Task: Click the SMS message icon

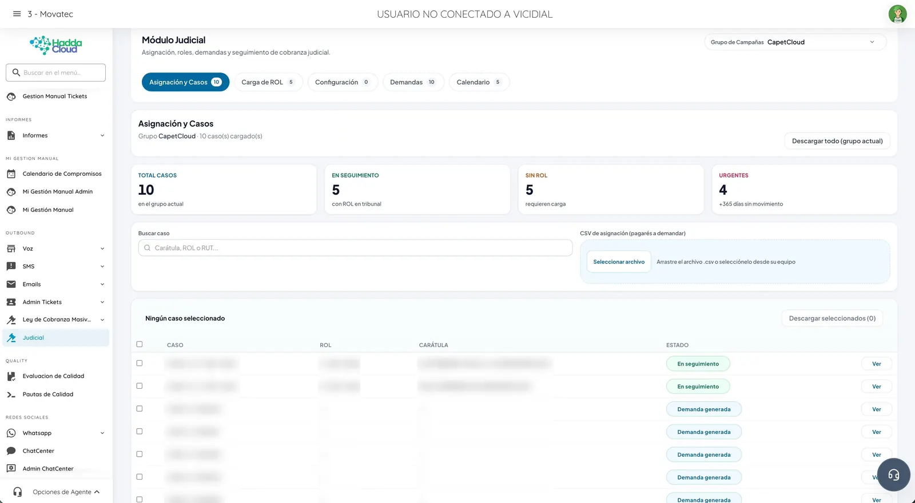Action: point(11,266)
